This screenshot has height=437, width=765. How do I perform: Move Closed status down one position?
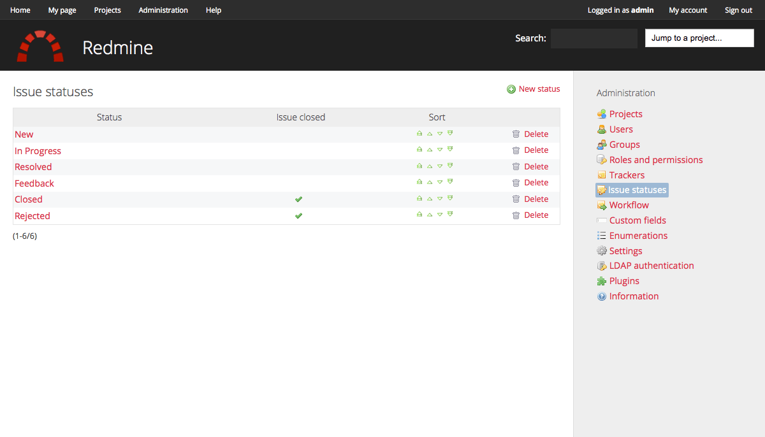point(440,198)
